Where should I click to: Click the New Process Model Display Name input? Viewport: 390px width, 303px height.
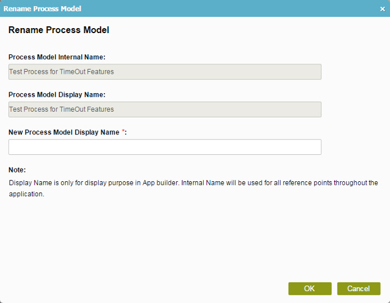[165, 147]
